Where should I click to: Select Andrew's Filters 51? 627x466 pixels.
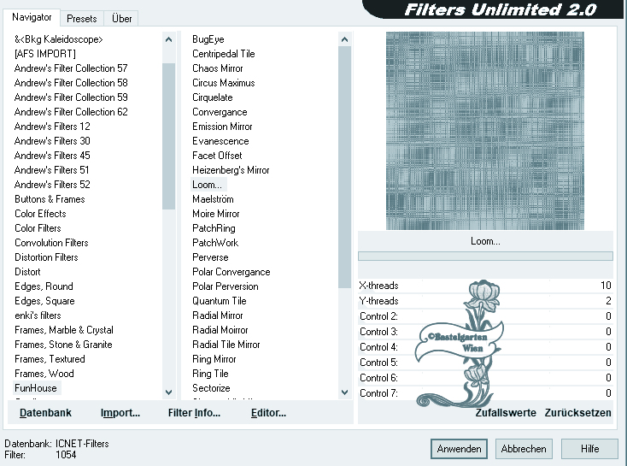[x=51, y=170]
